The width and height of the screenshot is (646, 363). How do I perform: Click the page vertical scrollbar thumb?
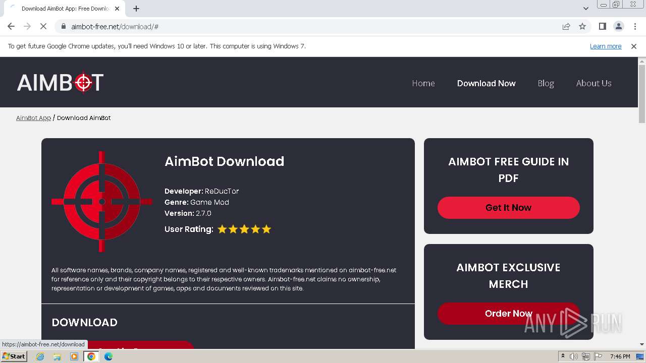[x=642, y=93]
